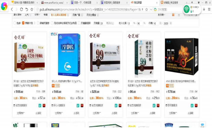212x133 pixels.
Task: Click 选取 on ¥178 product
Action: coord(190,113)
